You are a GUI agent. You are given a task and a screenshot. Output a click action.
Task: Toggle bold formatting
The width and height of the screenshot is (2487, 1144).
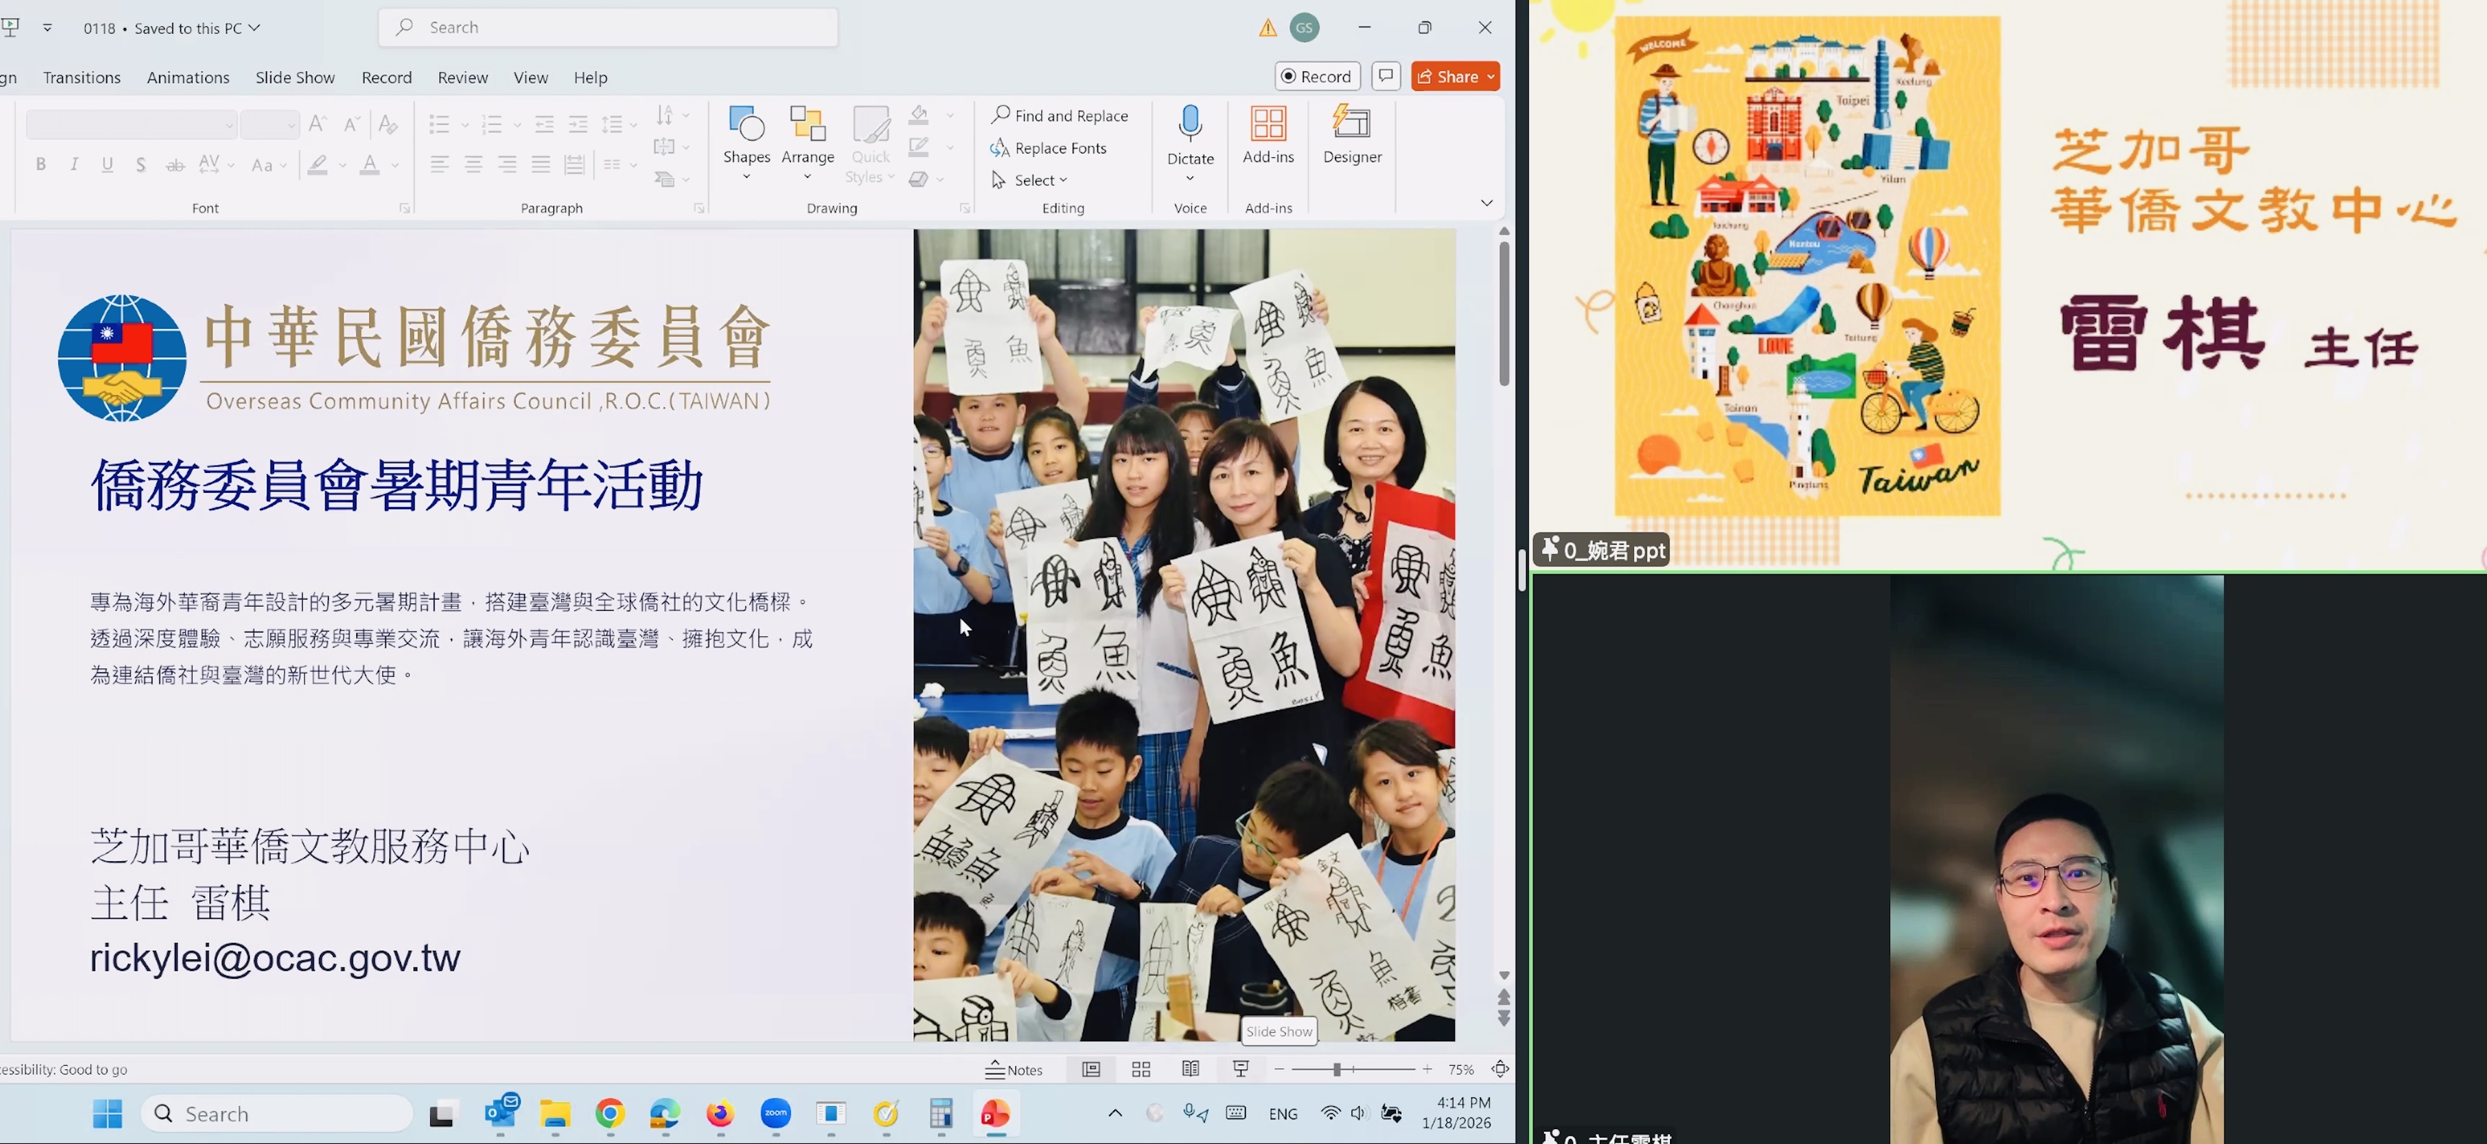coord(40,164)
